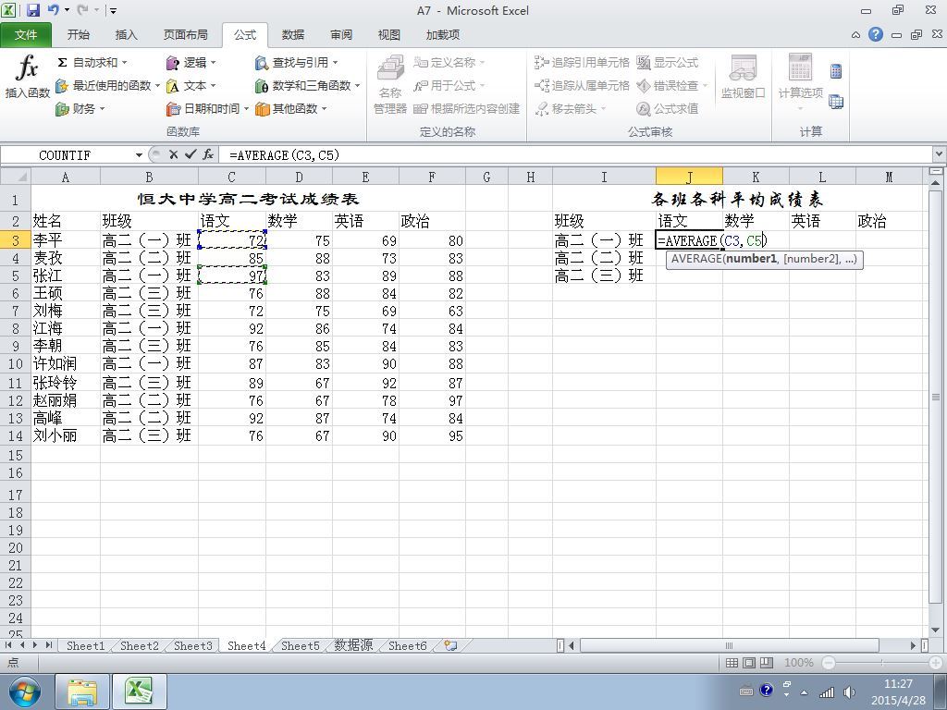Click the zoom-out minus button

pos(829,663)
